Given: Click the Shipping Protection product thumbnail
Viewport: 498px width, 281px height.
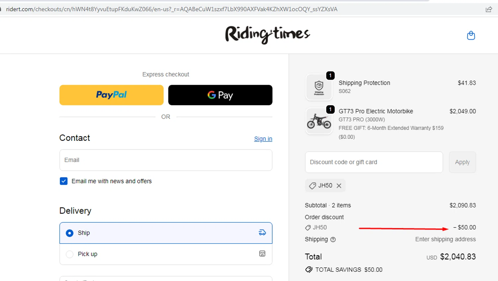Looking at the screenshot, I should click(319, 87).
